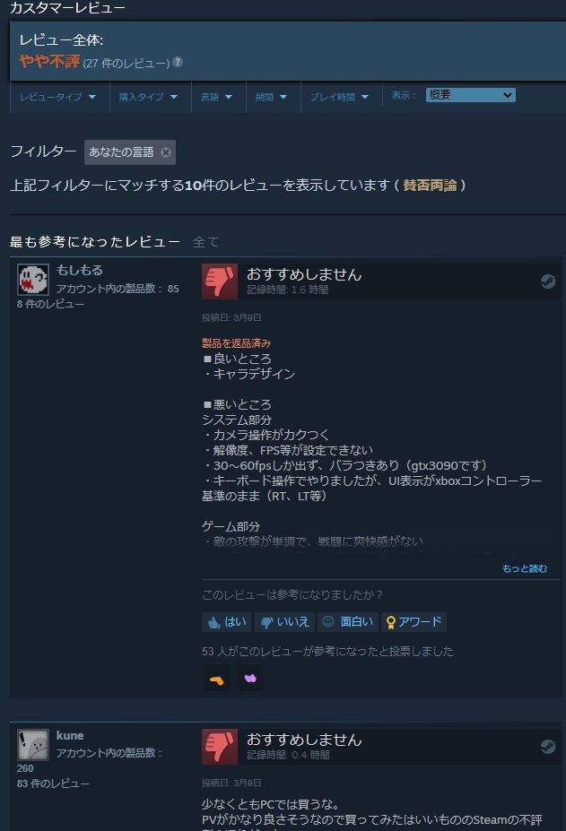Mark the first review as 面白い
The image size is (566, 831).
coord(348,621)
